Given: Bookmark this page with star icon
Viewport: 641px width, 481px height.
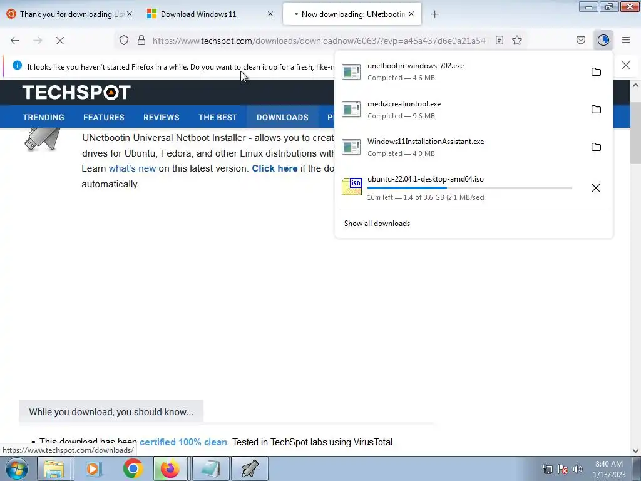Looking at the screenshot, I should coord(517,40).
